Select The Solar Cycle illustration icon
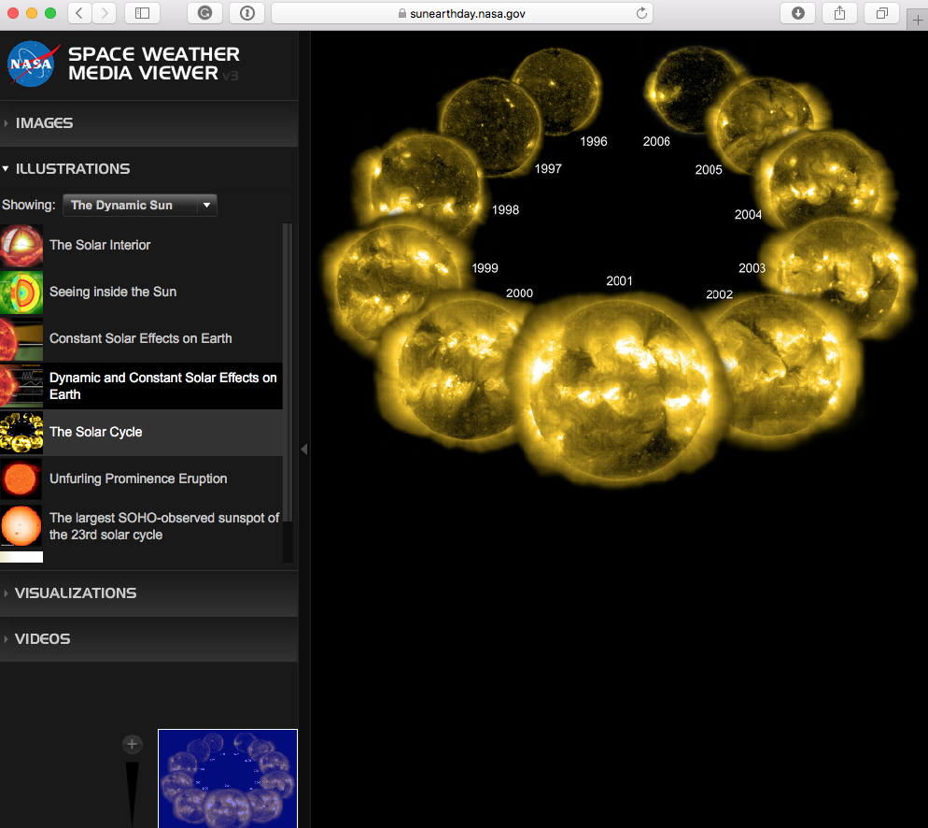928x828 pixels. point(21,432)
